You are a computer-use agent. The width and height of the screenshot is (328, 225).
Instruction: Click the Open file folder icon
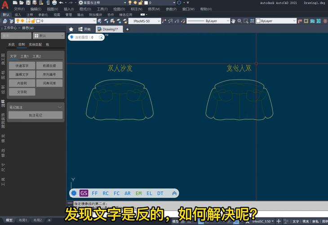pyautogui.click(x=22, y=3)
